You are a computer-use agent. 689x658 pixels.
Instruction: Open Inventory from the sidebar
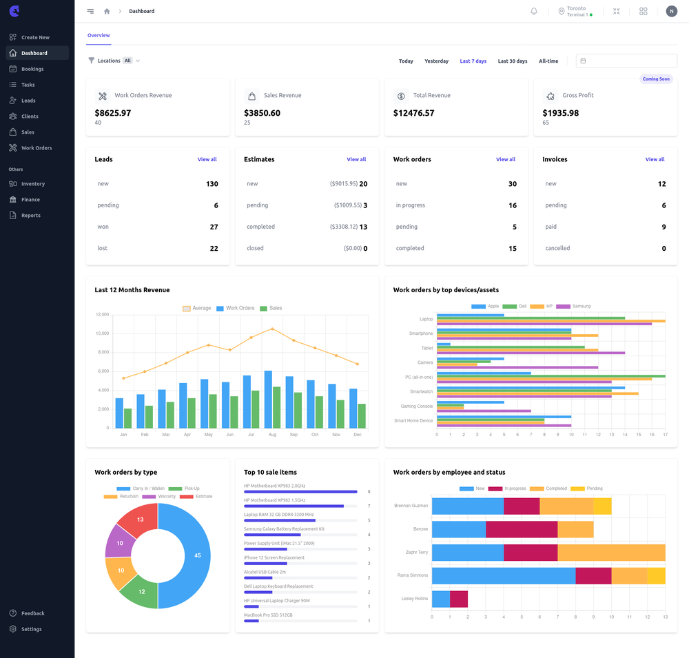point(14,183)
